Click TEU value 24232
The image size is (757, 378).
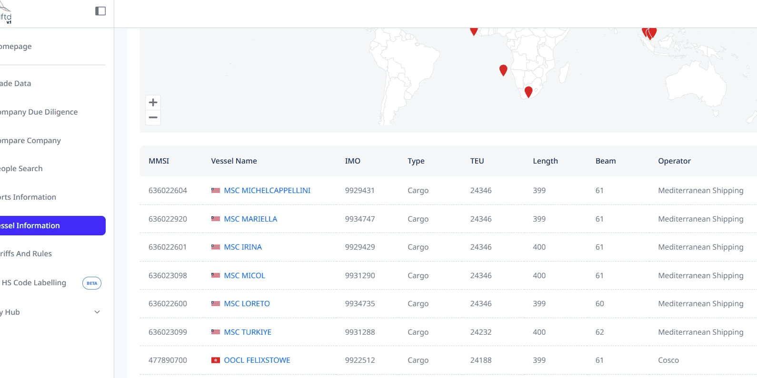[x=481, y=332]
